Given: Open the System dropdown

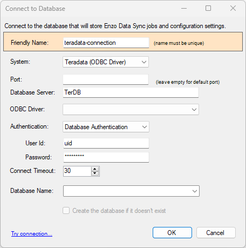Looking at the screenshot, I should (106, 62).
